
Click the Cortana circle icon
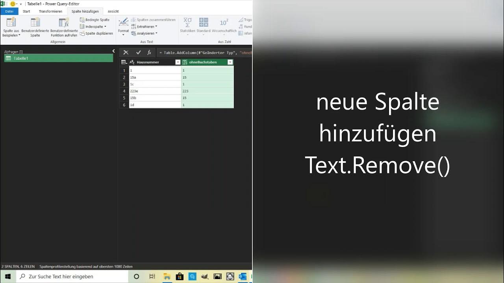coord(137,276)
